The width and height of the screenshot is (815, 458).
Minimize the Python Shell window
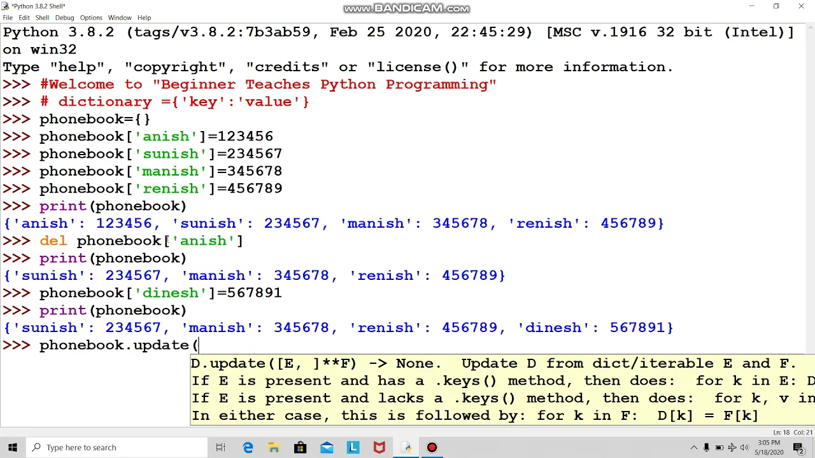coord(751,6)
